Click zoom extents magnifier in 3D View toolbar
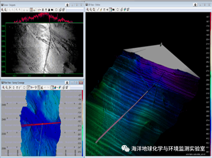This screenshot has width=212, height=158. (x=94, y=9)
